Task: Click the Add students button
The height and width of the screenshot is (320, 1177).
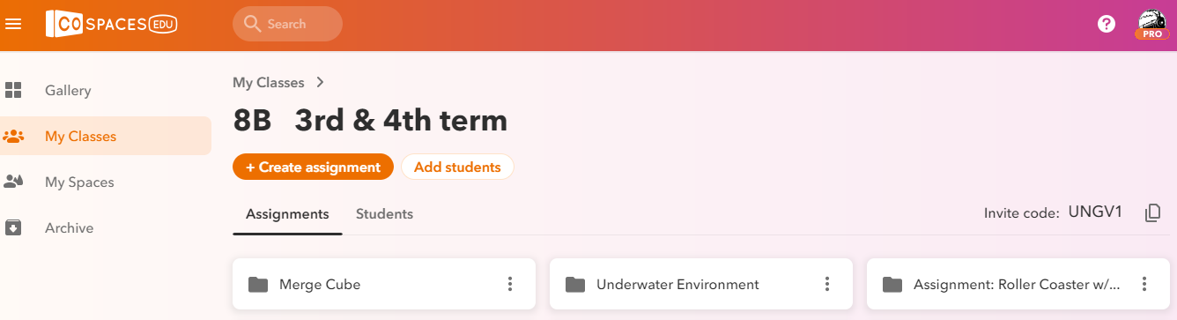Action: [457, 167]
